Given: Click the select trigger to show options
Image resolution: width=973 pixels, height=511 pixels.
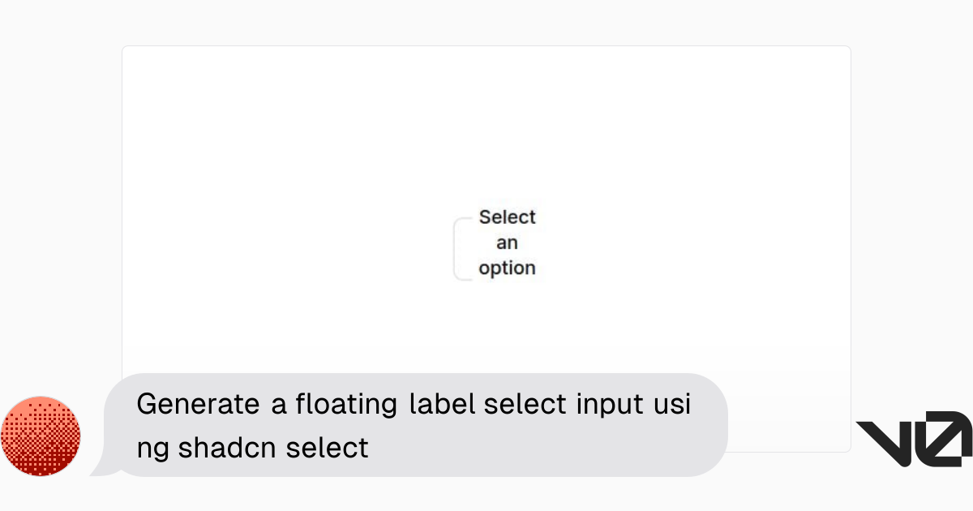Looking at the screenshot, I should click(x=496, y=243).
